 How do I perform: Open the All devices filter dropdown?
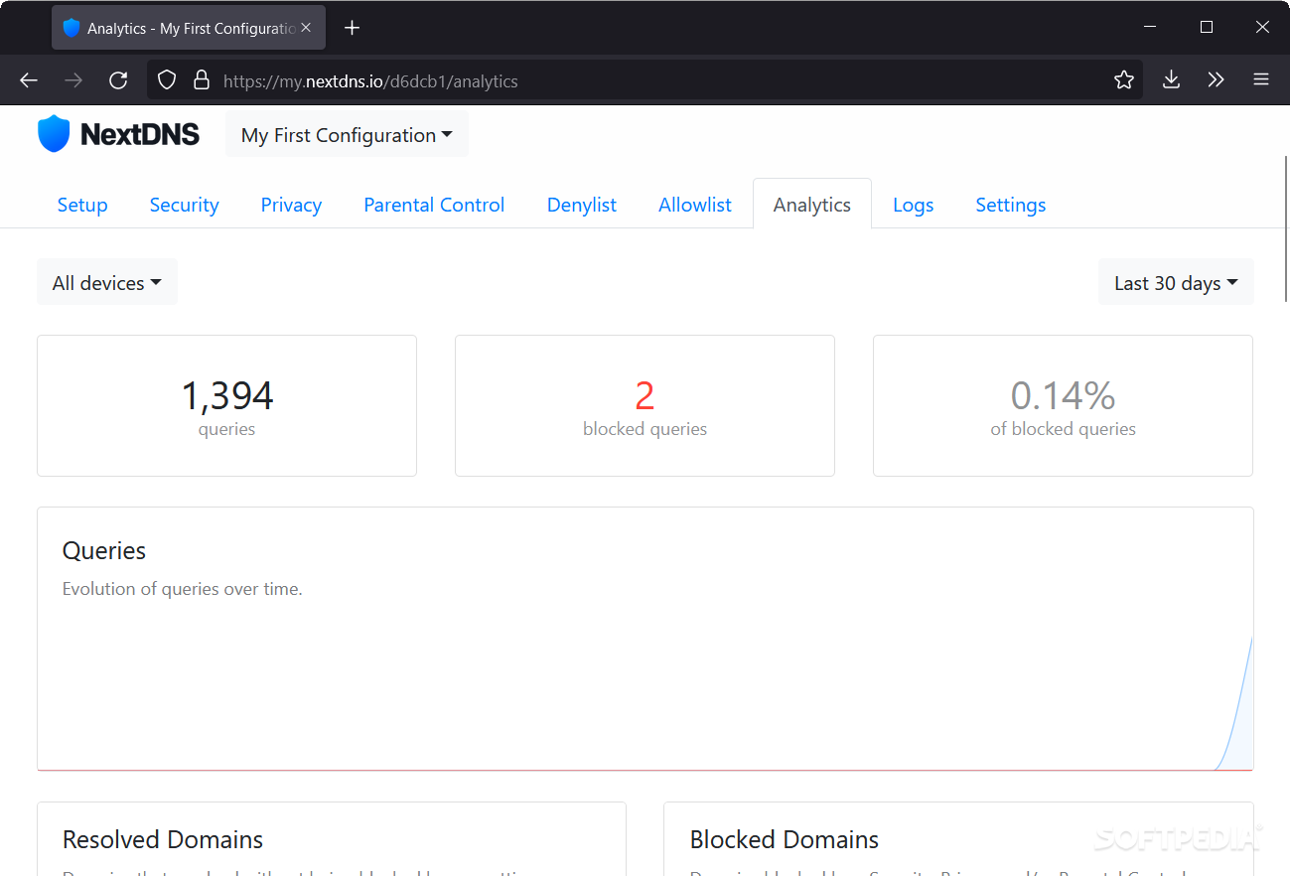click(107, 283)
